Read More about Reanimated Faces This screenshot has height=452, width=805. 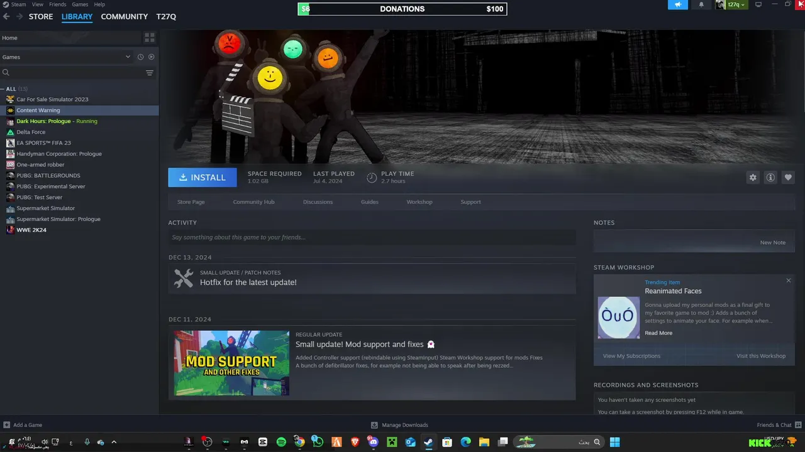pyautogui.click(x=658, y=333)
